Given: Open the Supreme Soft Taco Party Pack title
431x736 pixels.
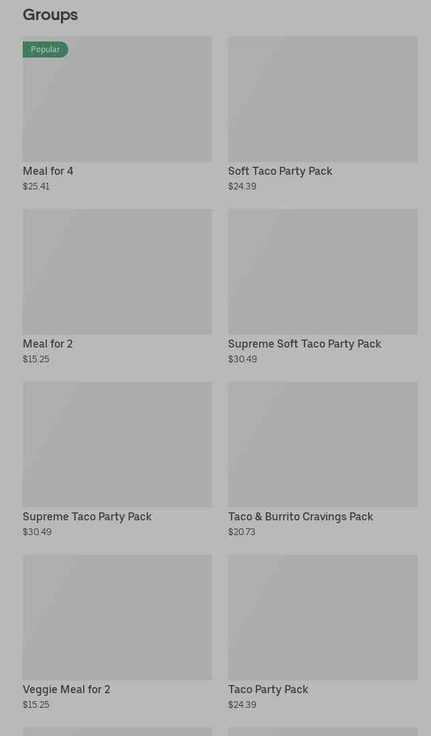Looking at the screenshot, I should click(305, 344).
